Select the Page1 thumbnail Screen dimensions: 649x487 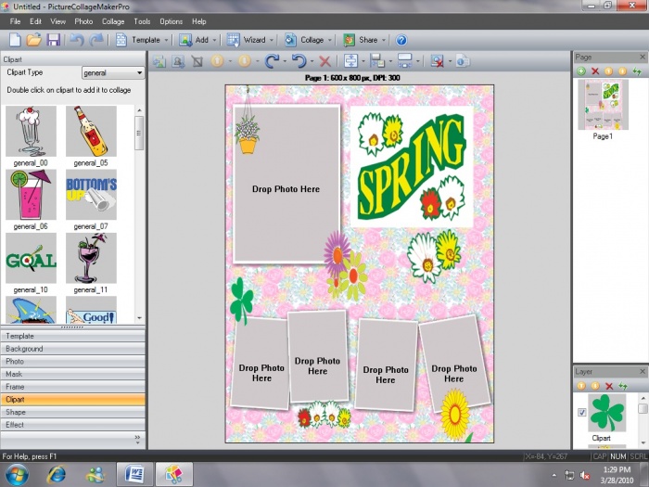pos(602,104)
